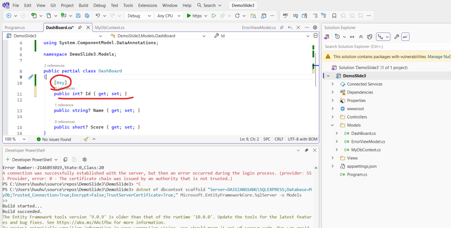Open PowerShell terminal settings gear icon
This screenshot has width=451, height=228.
(x=85, y=159)
